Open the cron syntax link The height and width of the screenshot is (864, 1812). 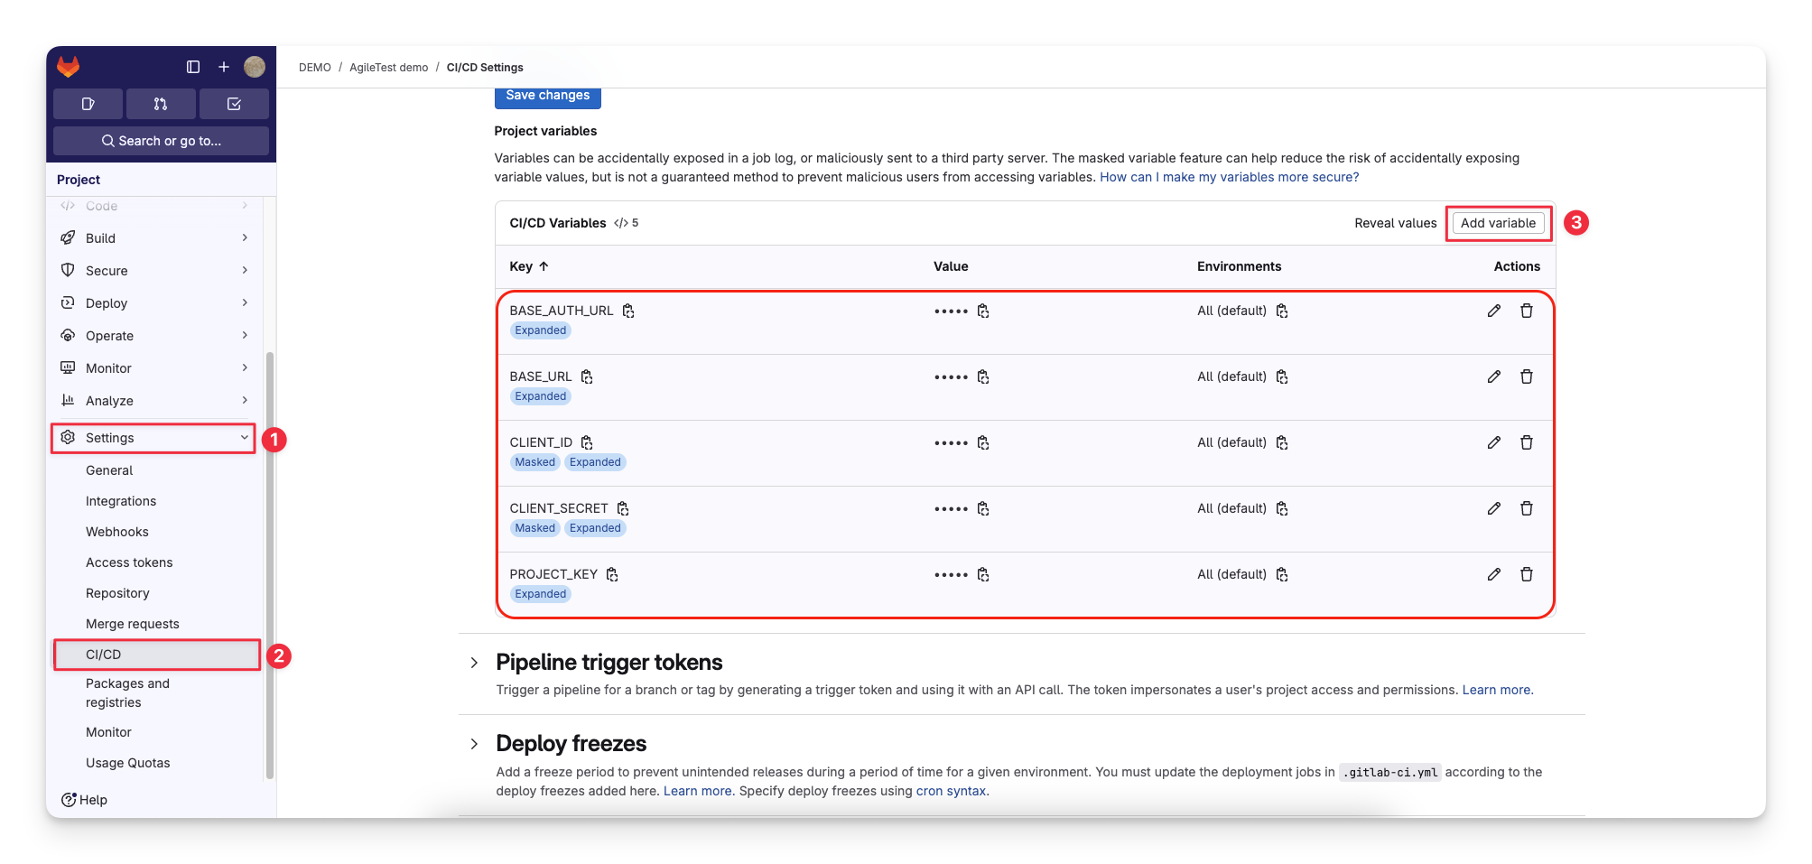click(950, 790)
